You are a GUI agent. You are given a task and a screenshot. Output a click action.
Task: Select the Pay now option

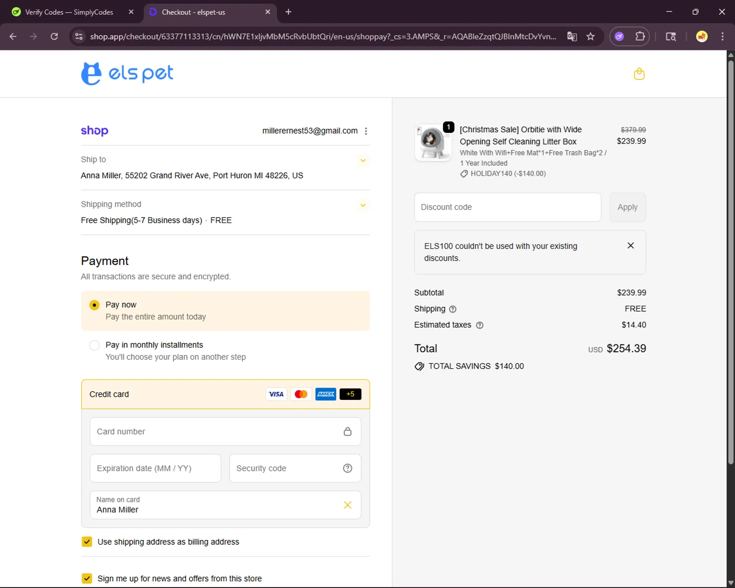tap(95, 305)
